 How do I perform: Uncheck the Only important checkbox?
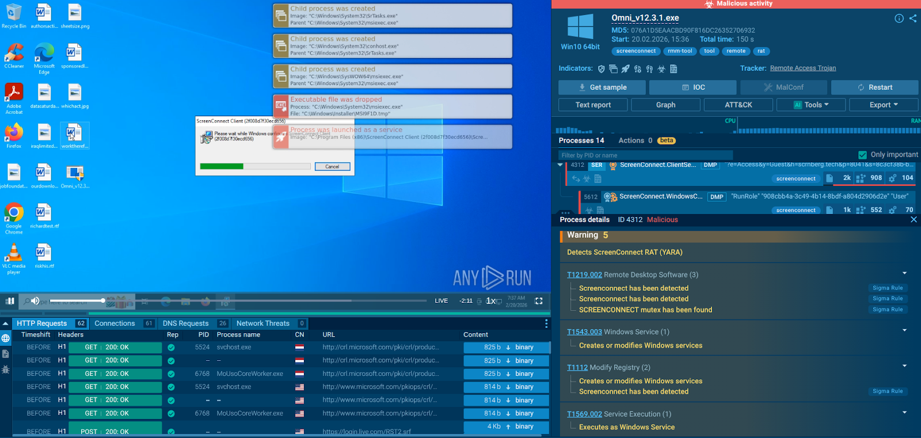click(862, 155)
